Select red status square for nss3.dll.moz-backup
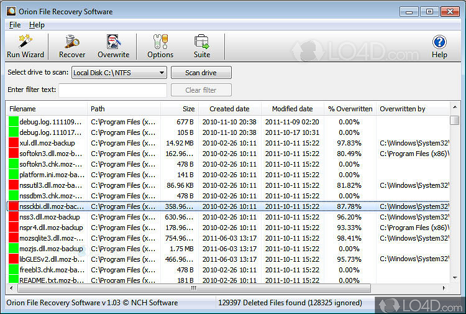Screen dimensions: 466x314 point(14,217)
